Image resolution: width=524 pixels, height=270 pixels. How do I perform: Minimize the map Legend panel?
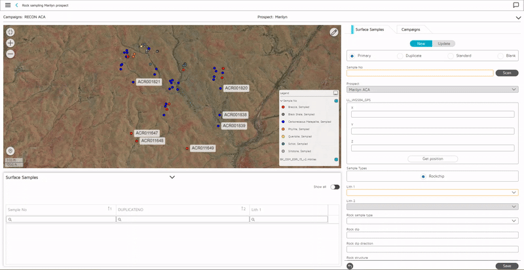click(335, 93)
